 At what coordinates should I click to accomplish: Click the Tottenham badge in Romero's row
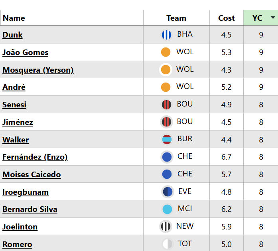coord(167,244)
